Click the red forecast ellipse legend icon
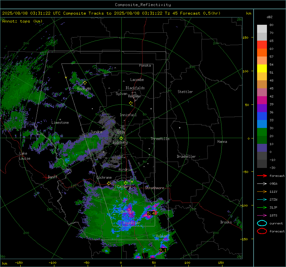The width and height of the screenshot is (286, 267). click(262, 231)
